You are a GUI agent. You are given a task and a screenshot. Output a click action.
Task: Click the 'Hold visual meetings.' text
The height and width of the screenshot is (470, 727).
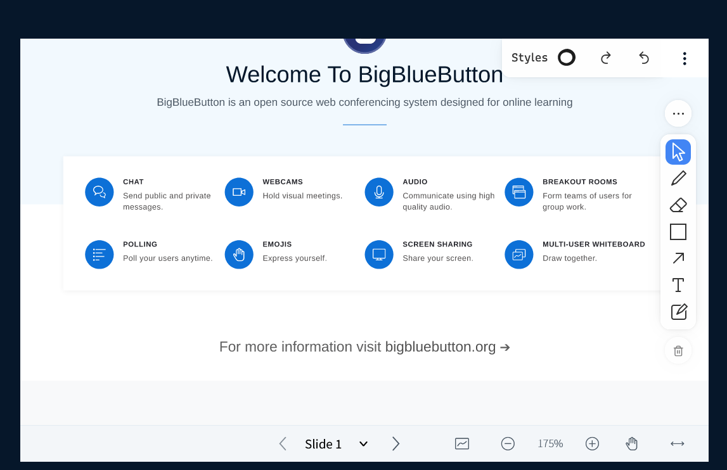302,196
